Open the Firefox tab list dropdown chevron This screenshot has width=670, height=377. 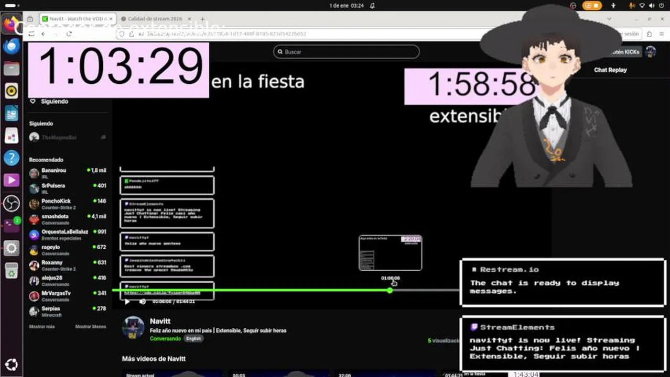click(x=609, y=19)
